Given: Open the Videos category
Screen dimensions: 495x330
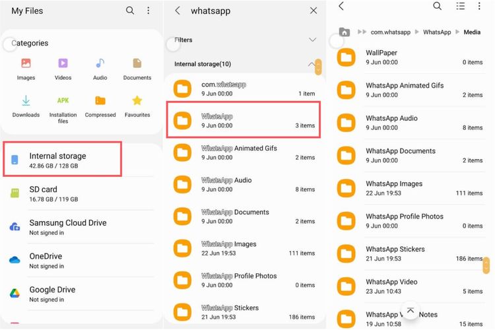Looking at the screenshot, I should [x=63, y=69].
